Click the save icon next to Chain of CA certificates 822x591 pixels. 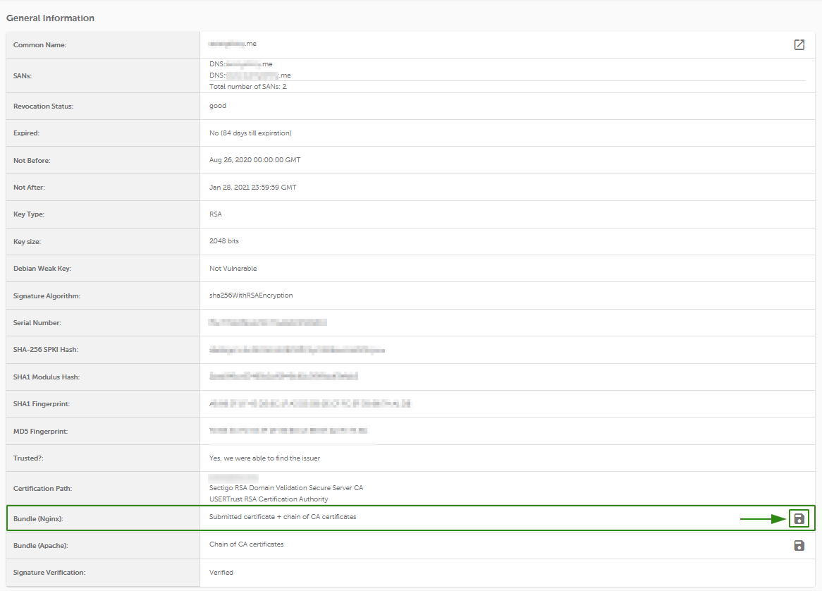coord(799,544)
